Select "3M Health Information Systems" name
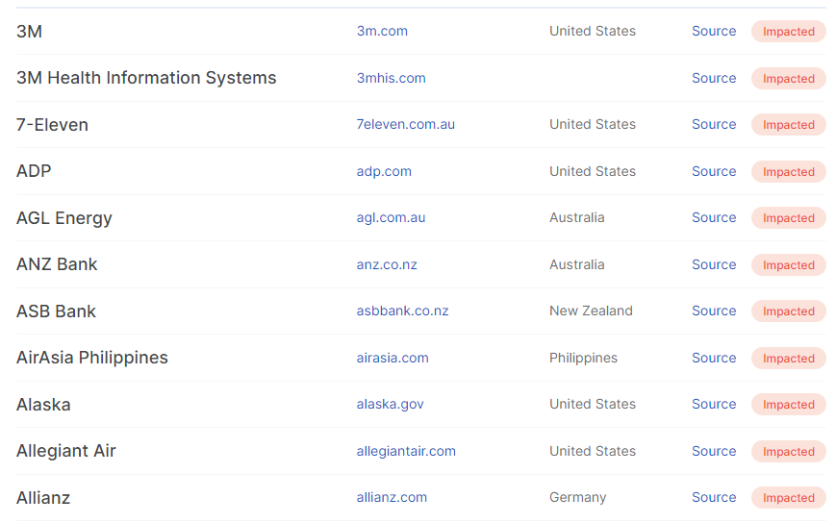The image size is (836, 523). [x=146, y=78]
